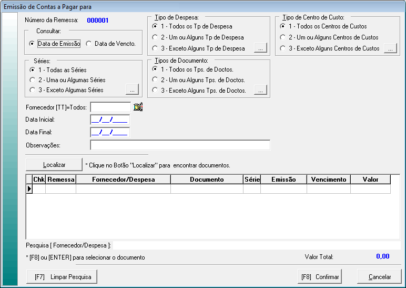Choose Data de Vencto. radio option
406x288 pixels.
coord(89,44)
